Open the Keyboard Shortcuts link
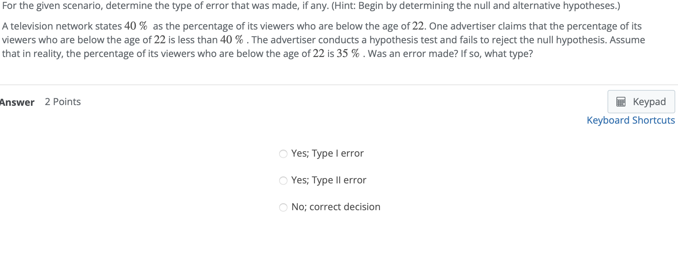Screen dimensions: 678x261 pyautogui.click(x=631, y=120)
